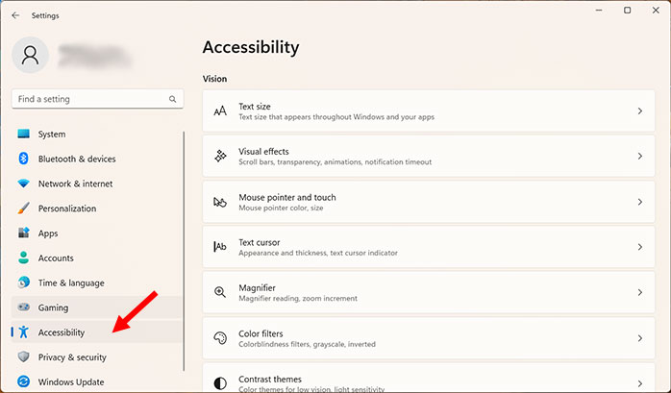671x393 pixels.
Task: Click the Windows Update icon
Action: [23, 381]
